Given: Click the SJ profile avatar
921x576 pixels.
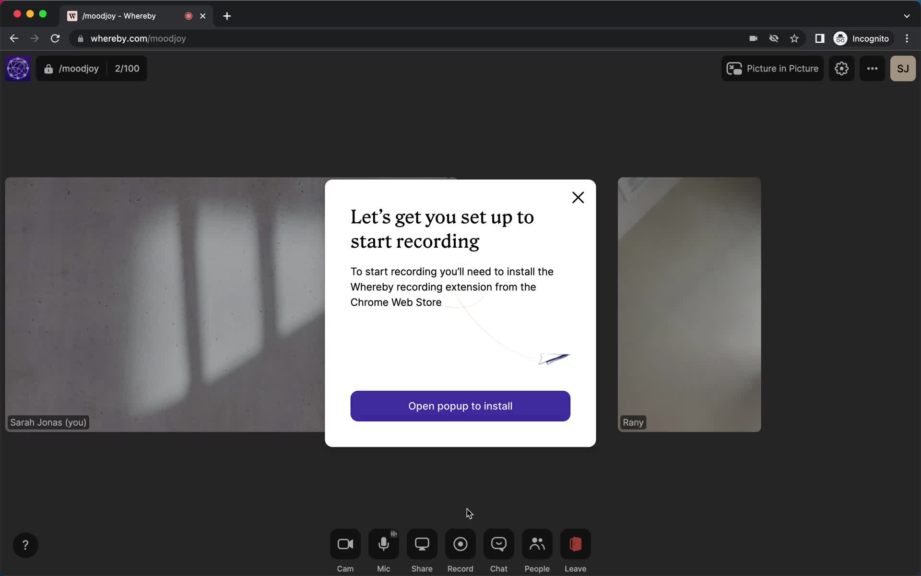Looking at the screenshot, I should point(903,69).
